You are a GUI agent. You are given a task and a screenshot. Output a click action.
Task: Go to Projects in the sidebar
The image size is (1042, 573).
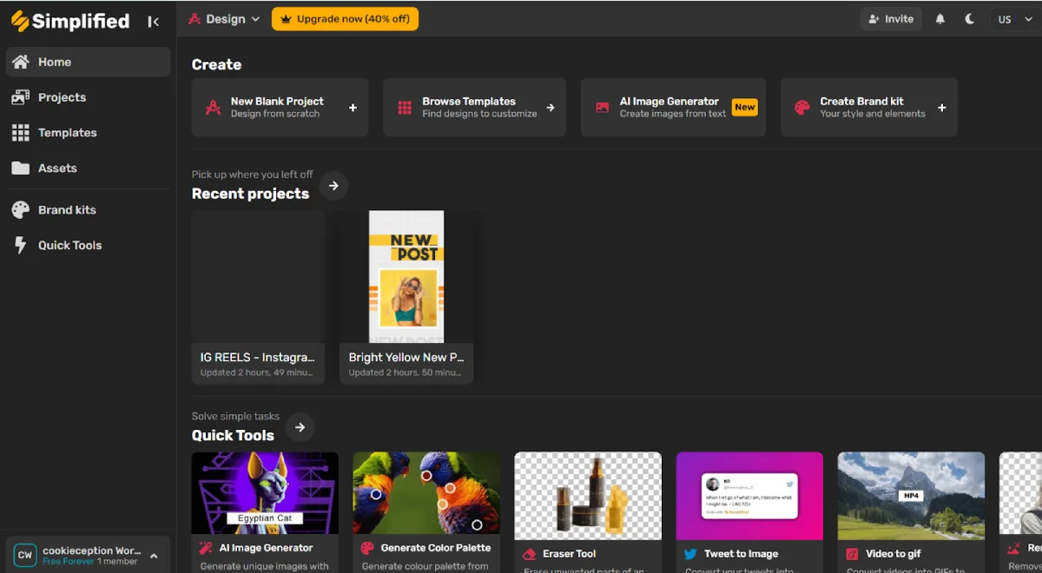(62, 97)
